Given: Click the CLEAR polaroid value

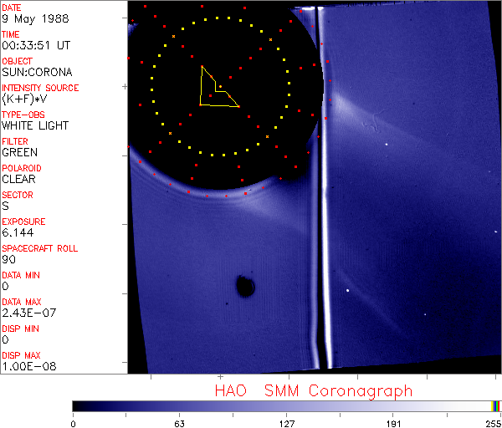Looking at the screenshot, I should (x=19, y=179).
